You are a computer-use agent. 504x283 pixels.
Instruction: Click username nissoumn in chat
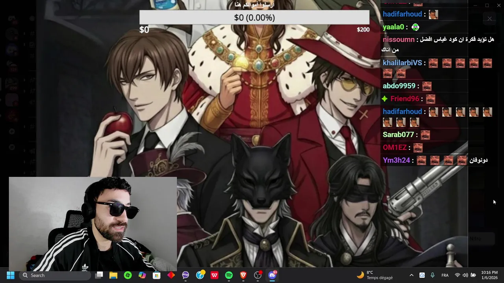pyautogui.click(x=398, y=40)
